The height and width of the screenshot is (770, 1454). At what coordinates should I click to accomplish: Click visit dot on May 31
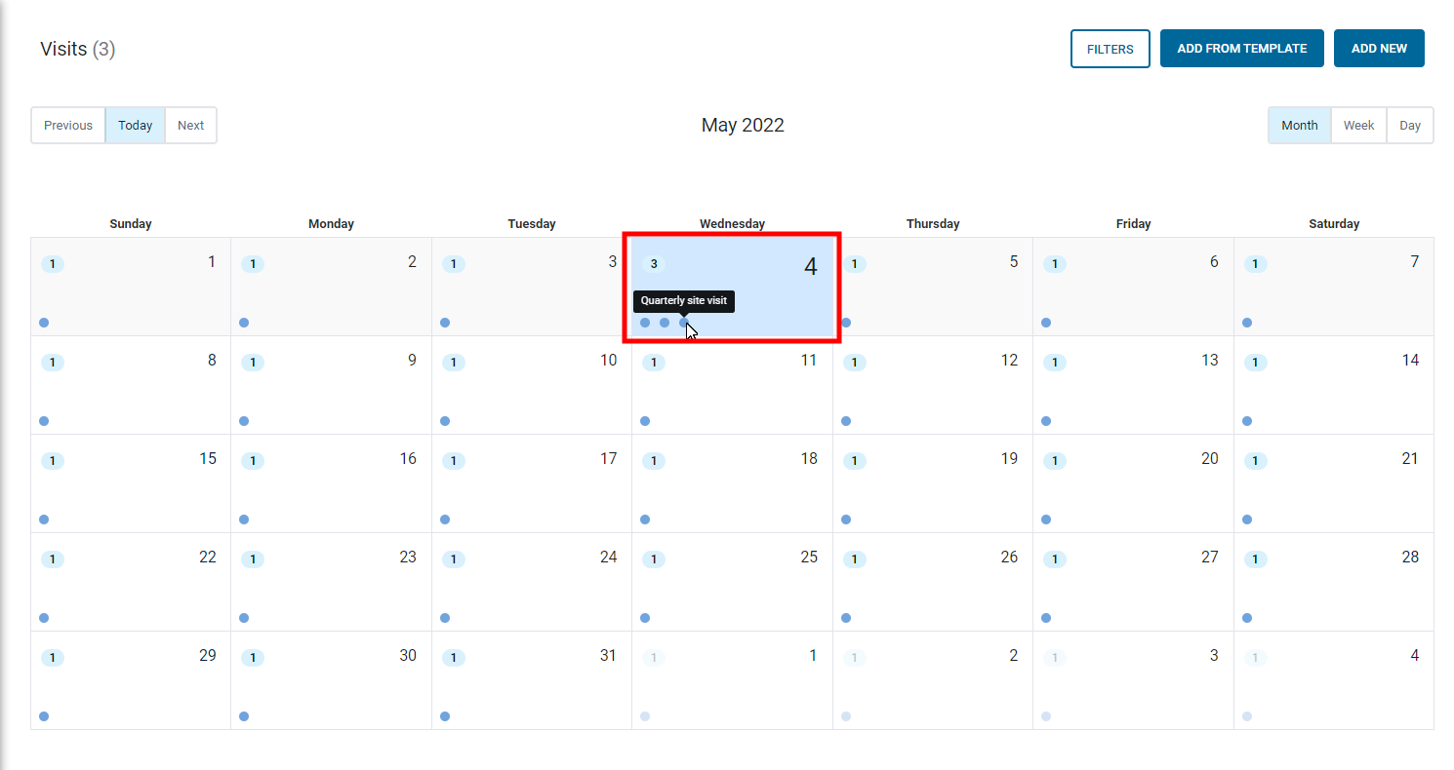pyautogui.click(x=445, y=716)
